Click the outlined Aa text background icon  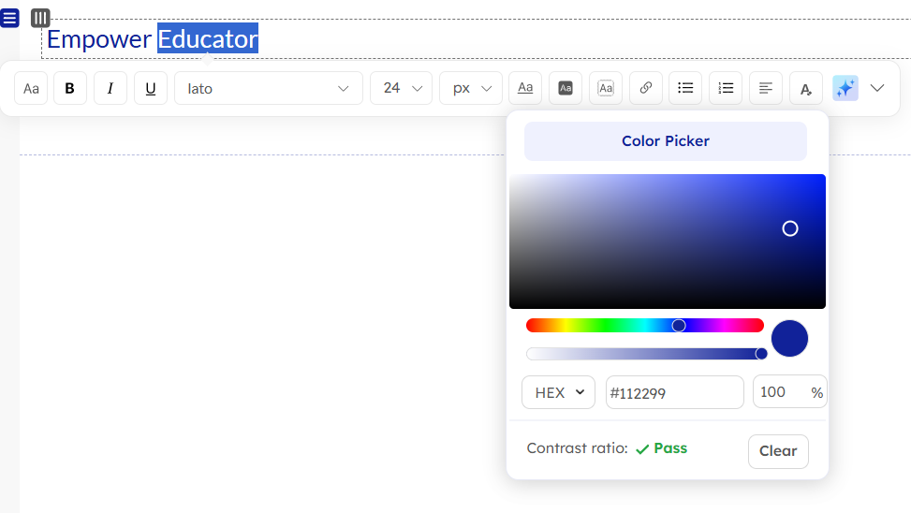[x=606, y=88]
